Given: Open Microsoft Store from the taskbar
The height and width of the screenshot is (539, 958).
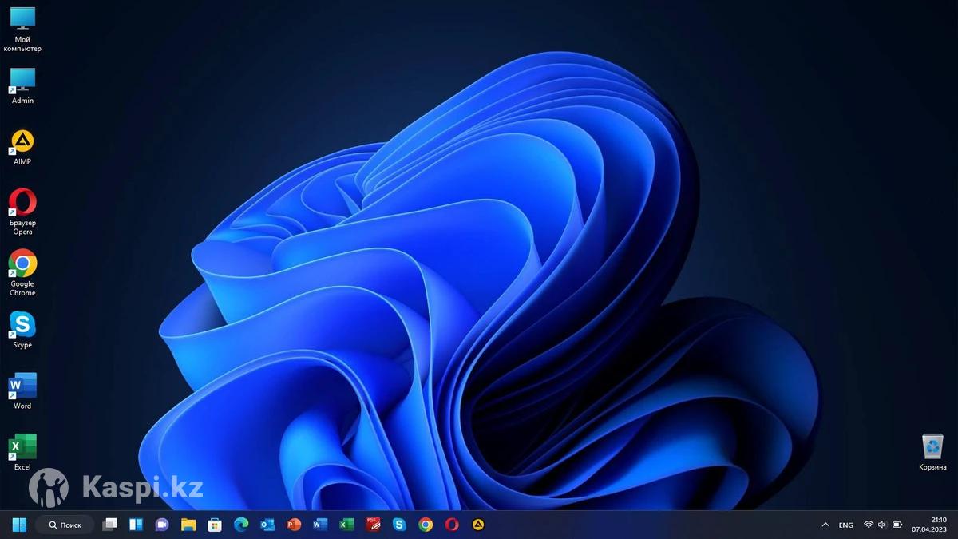Looking at the screenshot, I should [215, 525].
